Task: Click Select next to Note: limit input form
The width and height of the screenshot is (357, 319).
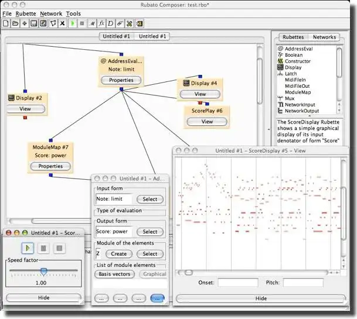Action: tap(150, 199)
